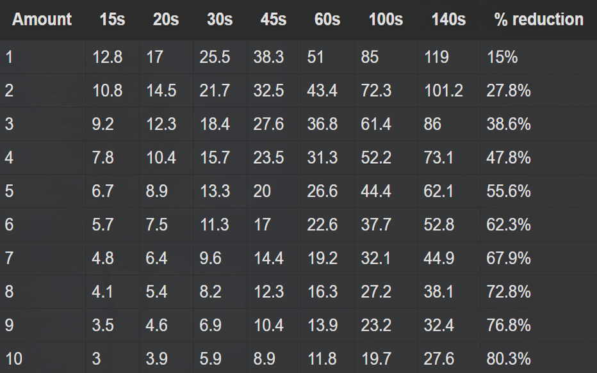597x373 pixels.
Task: Click amount 10 in the first column
Action: pos(13,359)
